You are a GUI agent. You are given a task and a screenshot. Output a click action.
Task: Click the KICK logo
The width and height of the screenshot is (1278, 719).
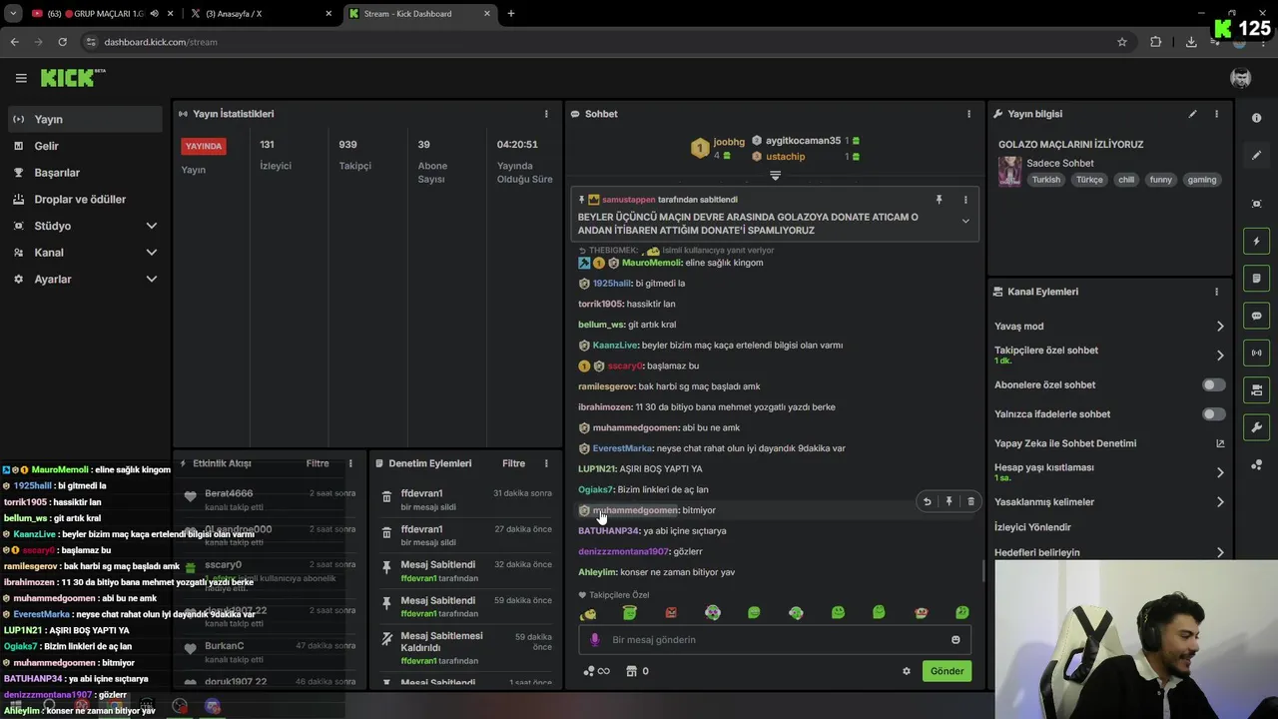pos(70,77)
